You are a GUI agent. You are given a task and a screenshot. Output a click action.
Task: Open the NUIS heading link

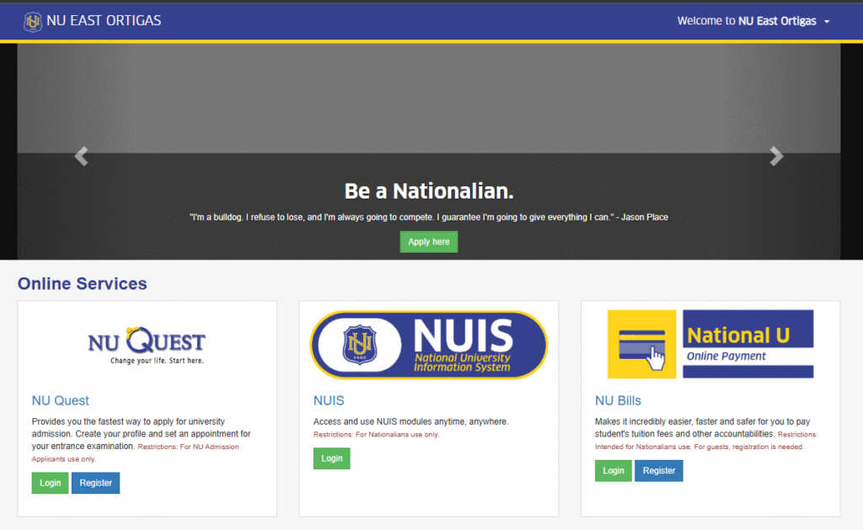pyautogui.click(x=329, y=401)
